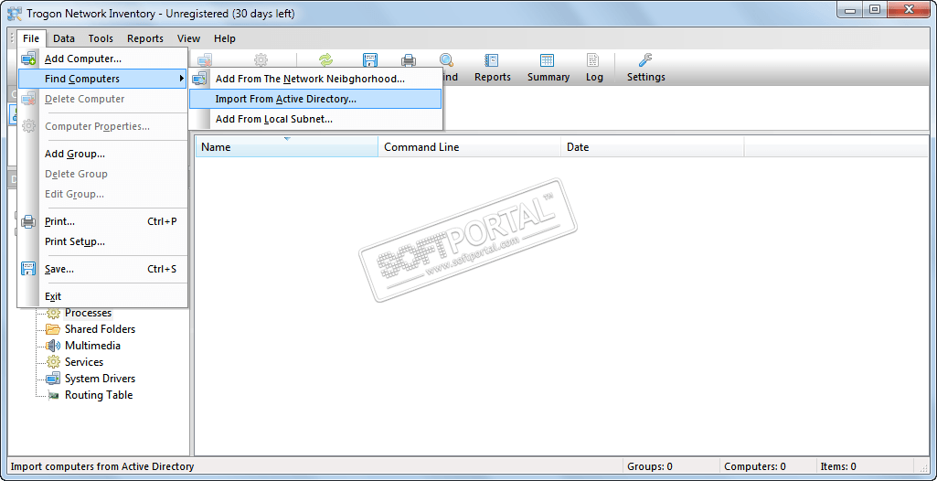
Task: Click the greyed Computer Properties... entry
Action: pyautogui.click(x=102, y=127)
